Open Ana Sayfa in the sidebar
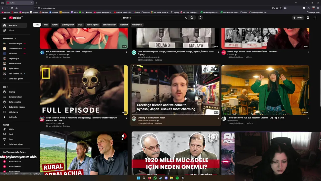Image resolution: width=321 pixels, height=181 pixels. click(x=14, y=25)
